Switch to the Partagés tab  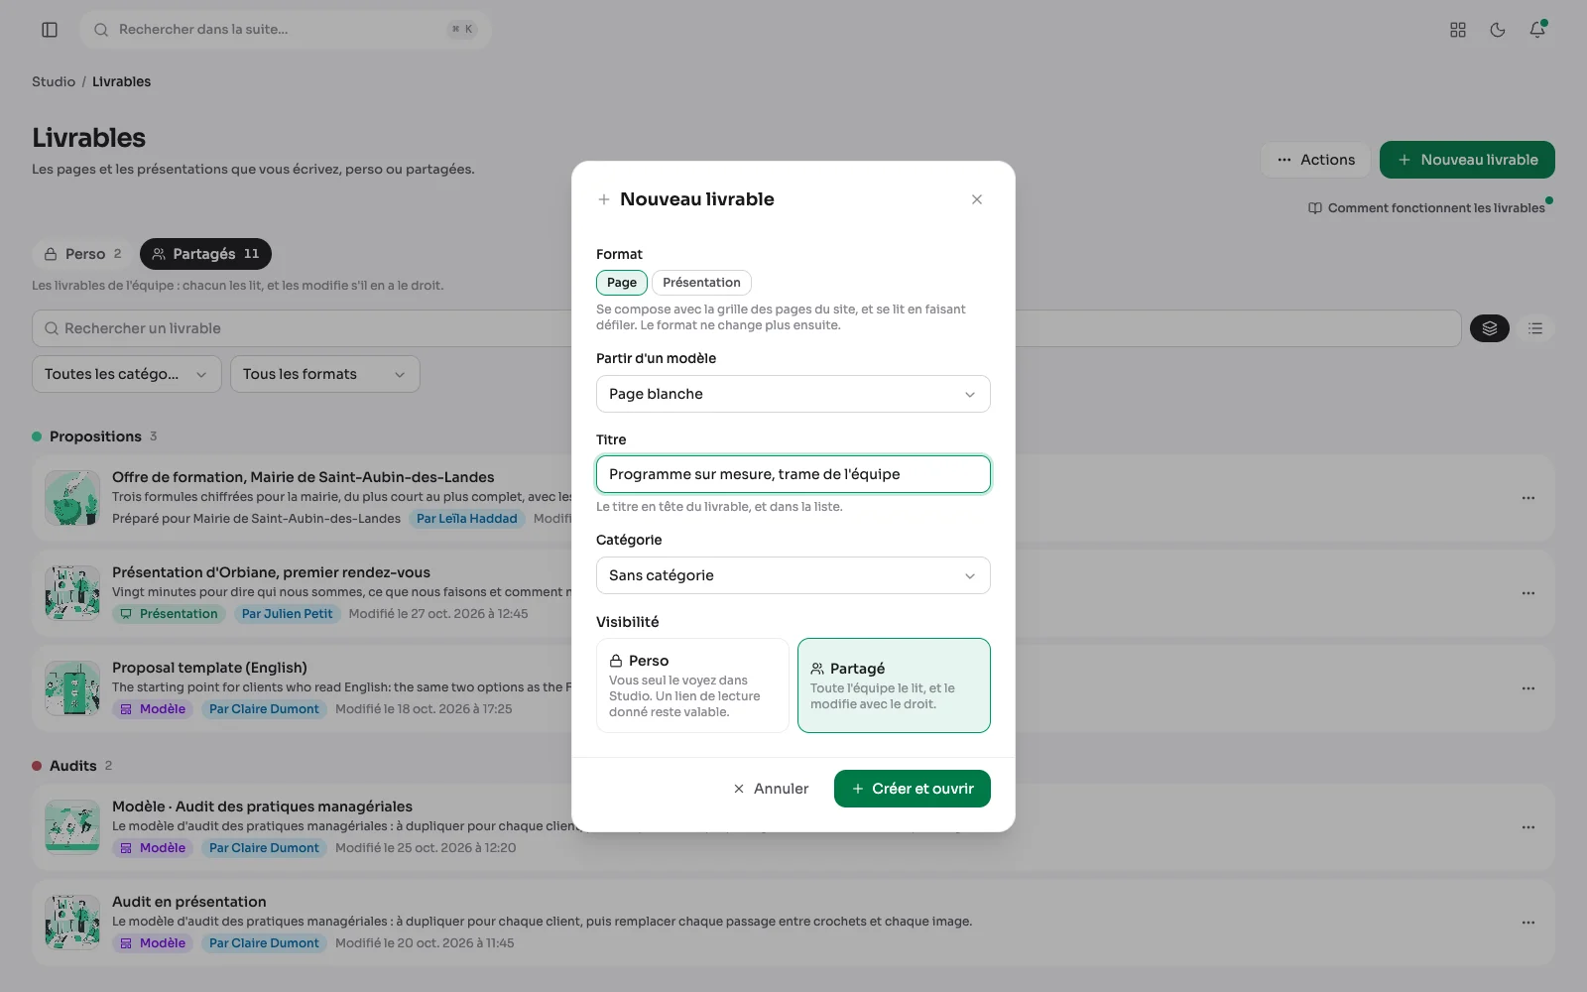coord(205,254)
